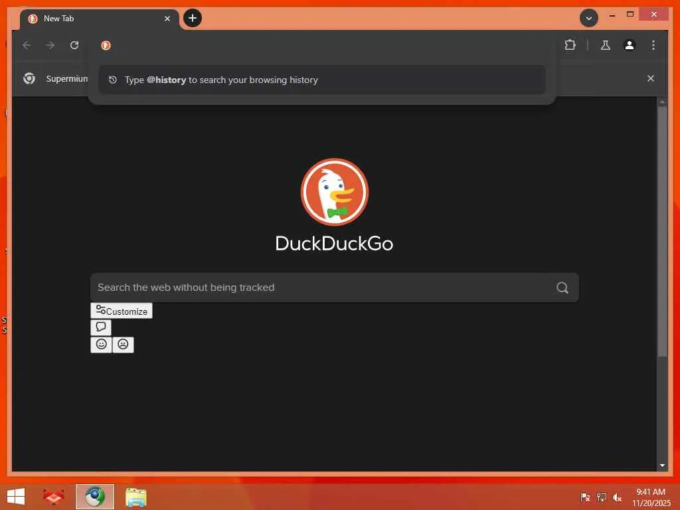The width and height of the screenshot is (680, 510).
Task: Select the New Tab tab
Action: point(100,19)
